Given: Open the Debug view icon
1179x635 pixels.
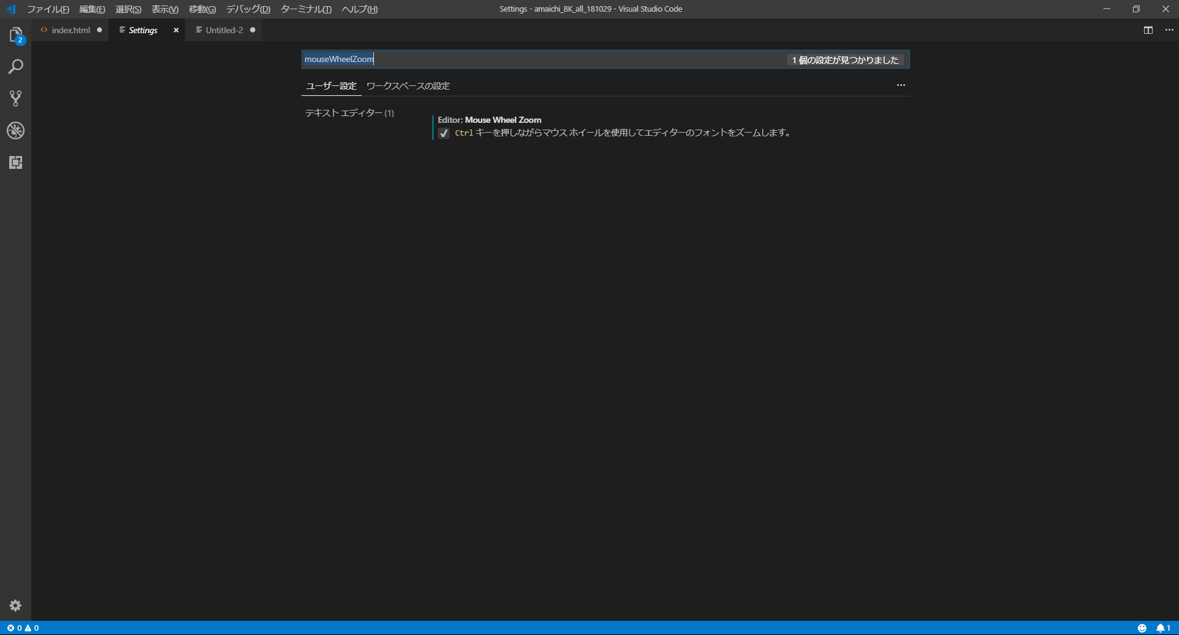Looking at the screenshot, I should pos(16,130).
